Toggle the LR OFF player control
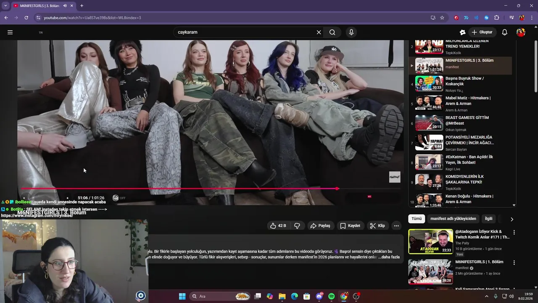Screen dimensions: 538x303 119,198
